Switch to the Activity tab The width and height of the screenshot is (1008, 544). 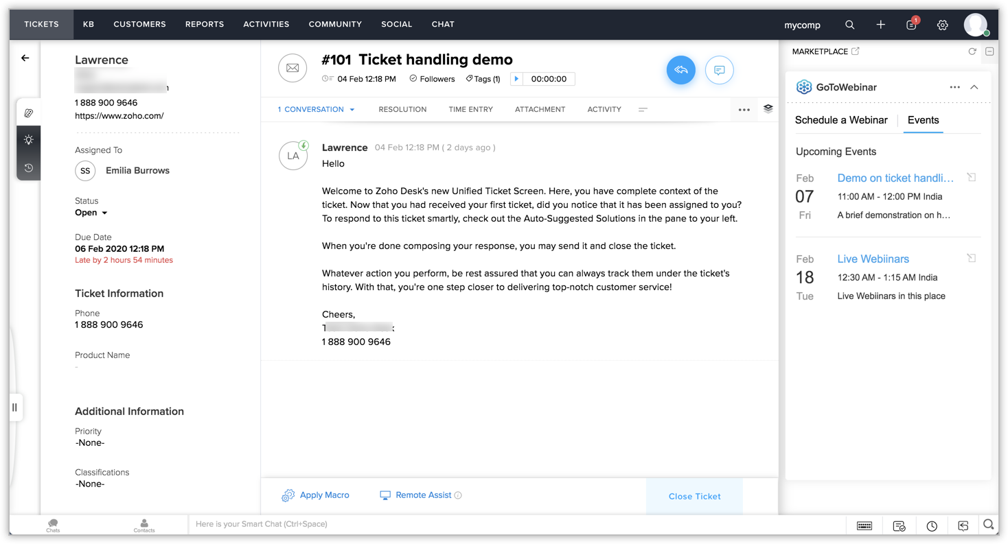point(604,110)
